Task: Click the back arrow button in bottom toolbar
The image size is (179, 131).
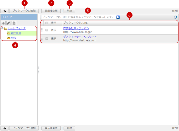Action: click(x=5, y=128)
